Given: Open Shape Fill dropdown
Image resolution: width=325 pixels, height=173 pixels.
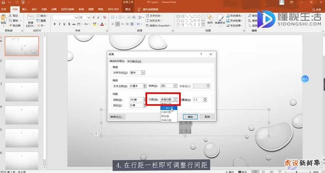Looking at the screenshot, I should [x=234, y=16].
